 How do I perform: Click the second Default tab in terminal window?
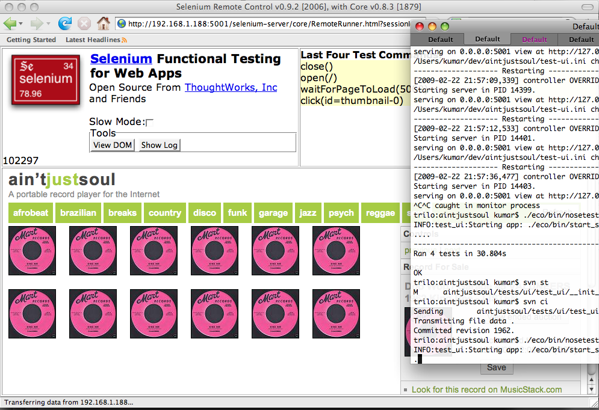(488, 39)
